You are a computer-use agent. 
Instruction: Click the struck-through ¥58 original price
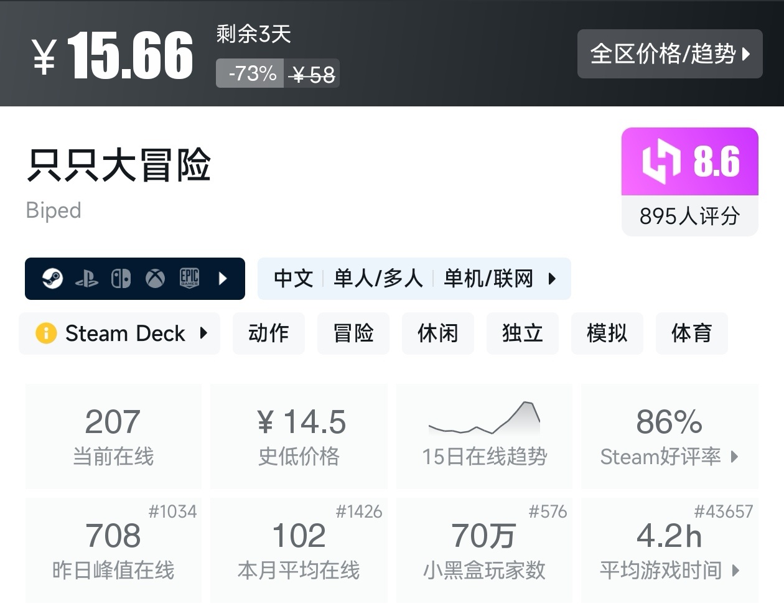pyautogui.click(x=312, y=74)
